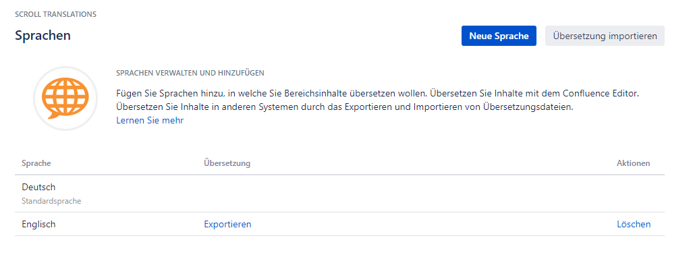This screenshot has height=257, width=691.
Task: Select the Englisch language row name
Action: click(x=38, y=224)
